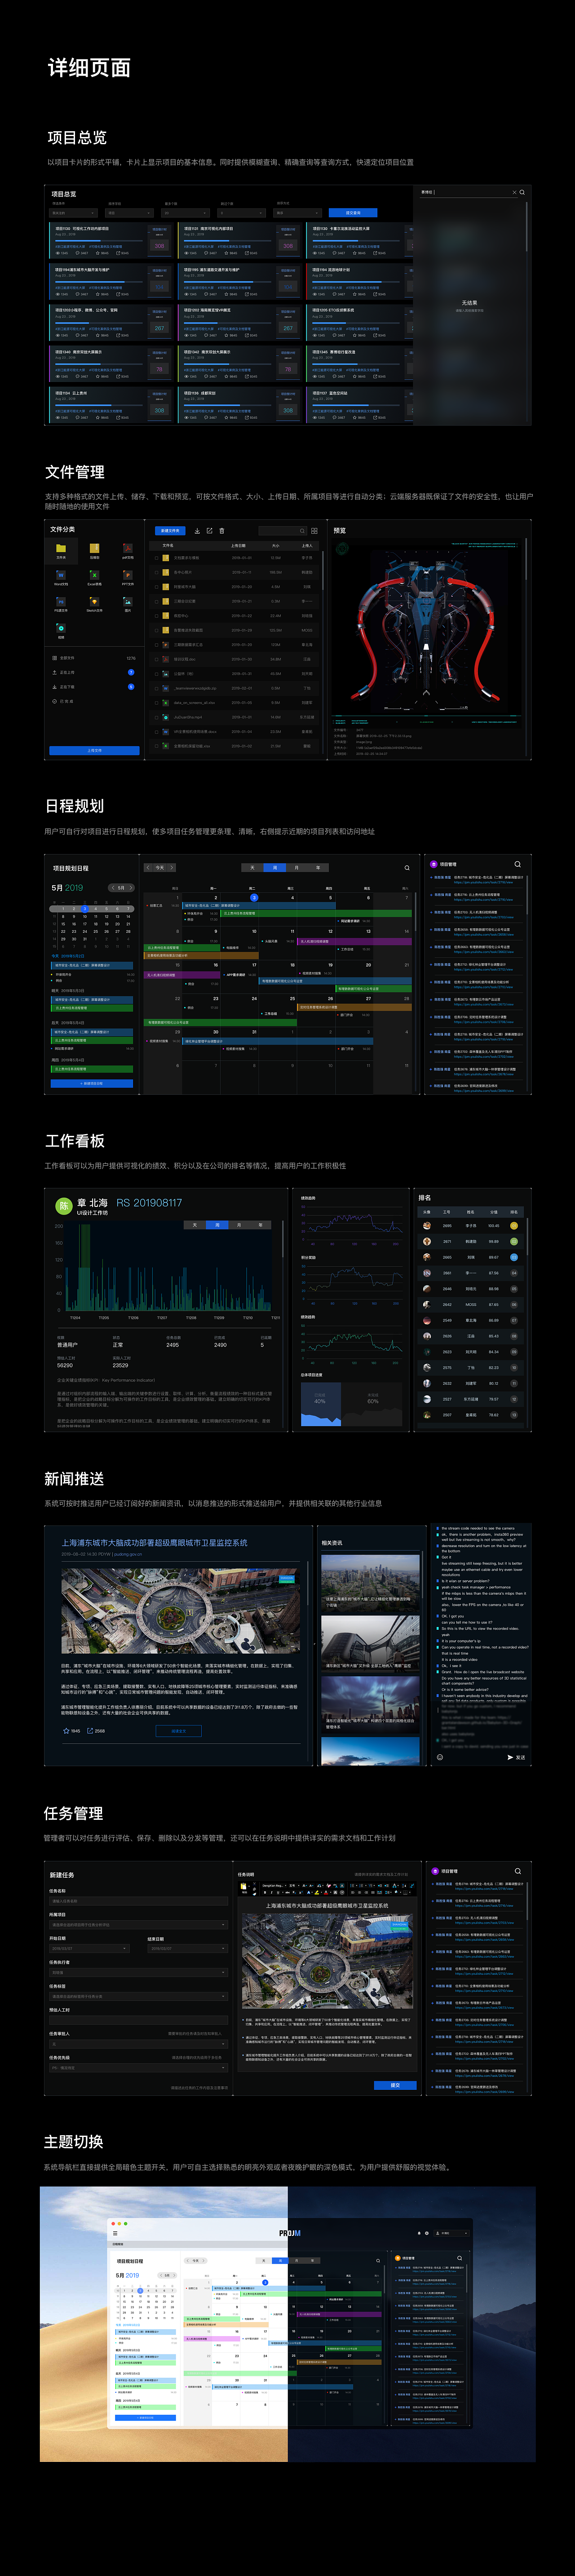Viewport: 575px width, 2576px height.
Task: Select the 月 tab in the schedule calendar
Action: (x=296, y=867)
